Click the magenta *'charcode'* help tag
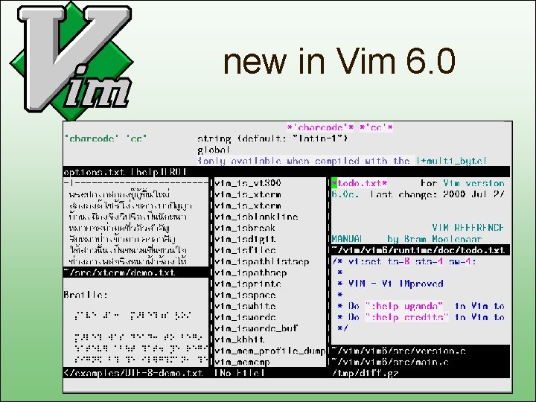Screen dimensions: 536x402 (x=320, y=128)
